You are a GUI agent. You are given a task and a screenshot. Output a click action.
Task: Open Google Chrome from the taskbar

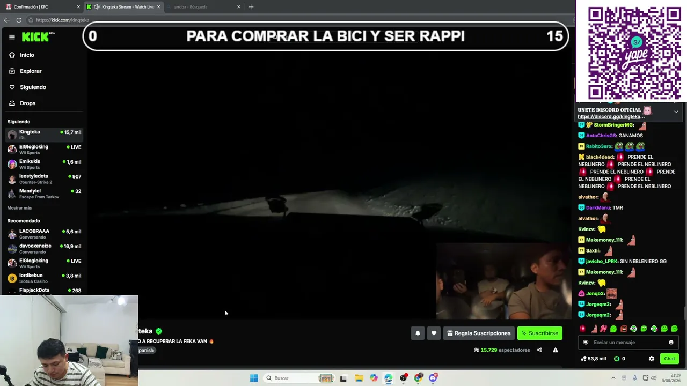point(418,378)
